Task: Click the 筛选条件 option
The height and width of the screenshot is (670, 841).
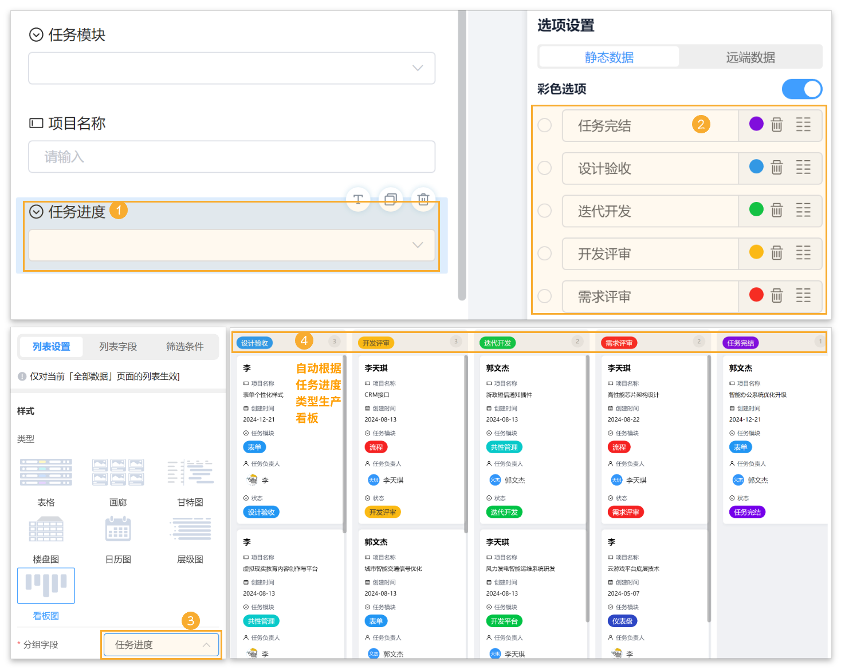Action: click(x=184, y=346)
